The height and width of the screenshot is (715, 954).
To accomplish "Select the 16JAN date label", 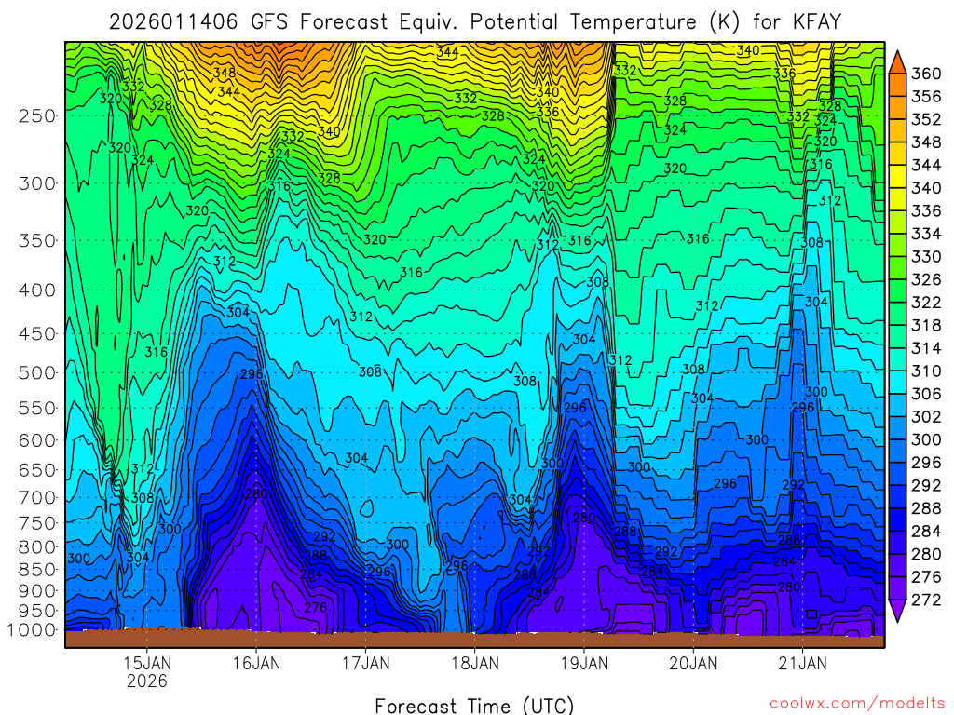I will point(256,663).
